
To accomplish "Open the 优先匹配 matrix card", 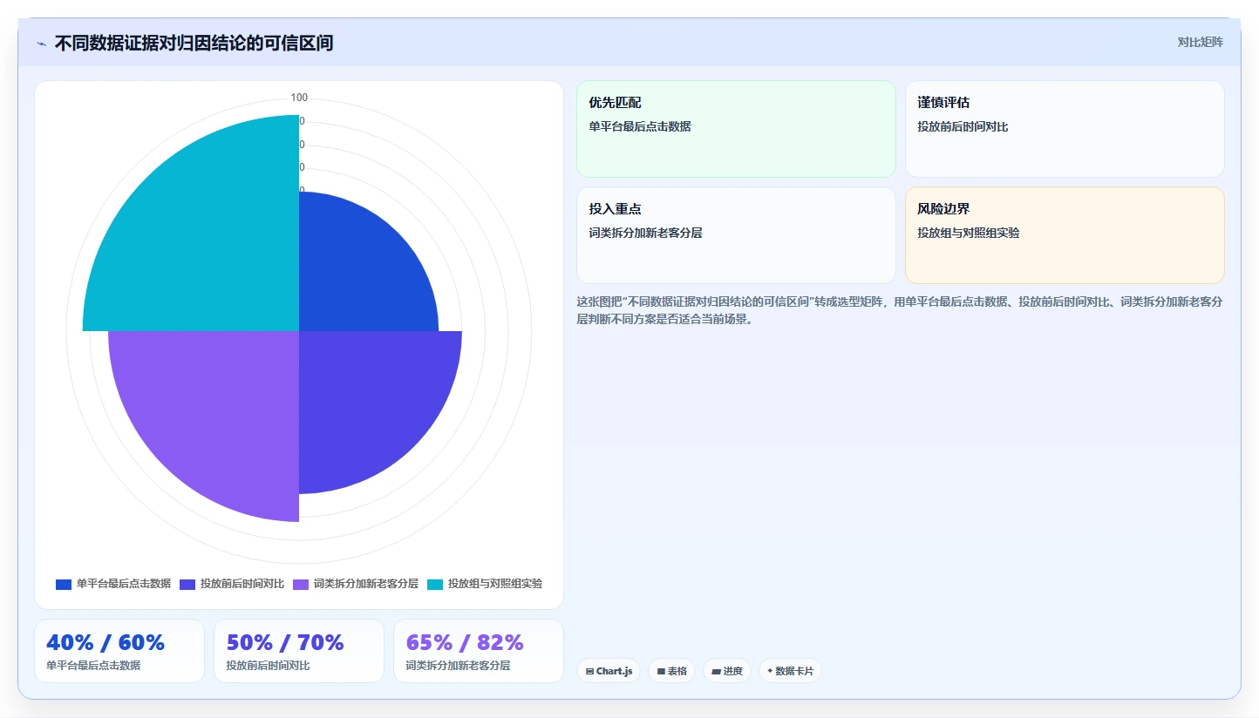I will pos(736,129).
